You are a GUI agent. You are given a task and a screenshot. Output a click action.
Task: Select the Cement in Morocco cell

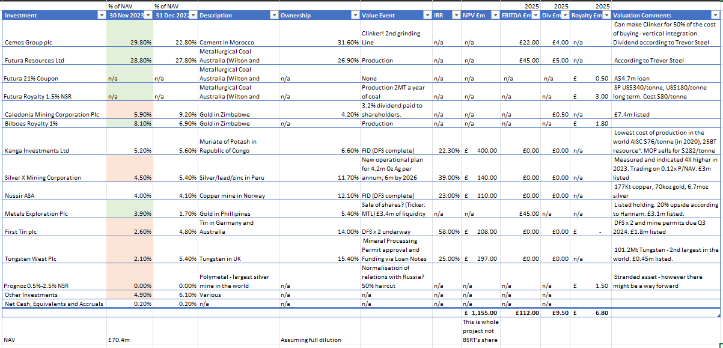point(238,34)
